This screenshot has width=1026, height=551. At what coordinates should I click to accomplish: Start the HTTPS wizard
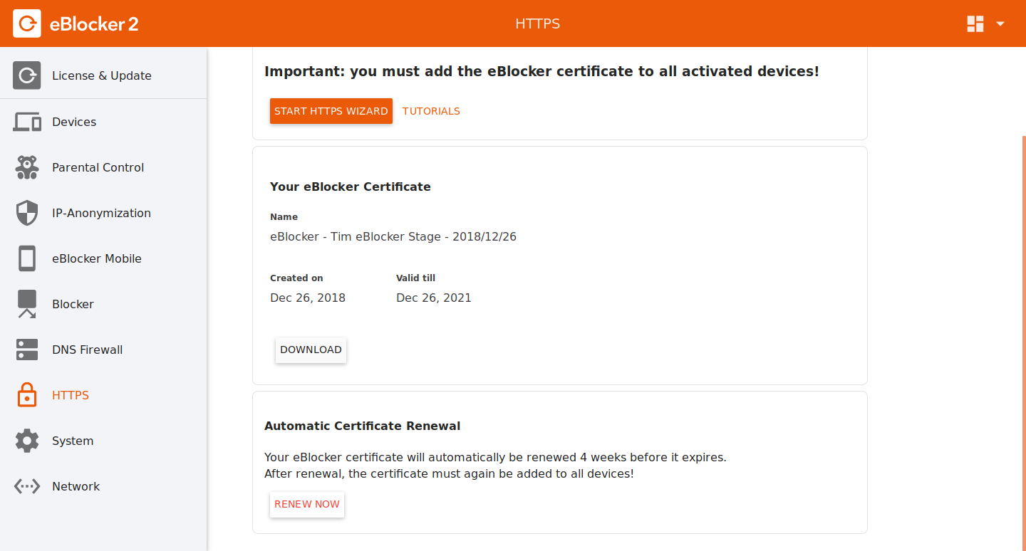pyautogui.click(x=331, y=111)
